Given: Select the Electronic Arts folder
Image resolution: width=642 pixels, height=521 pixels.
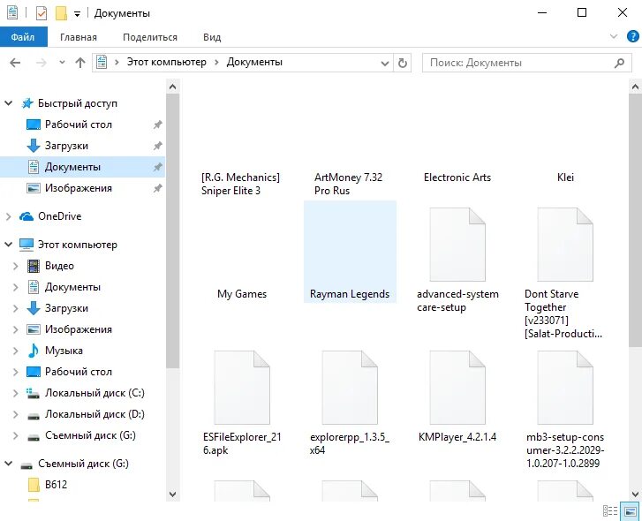Looking at the screenshot, I should coord(457,177).
